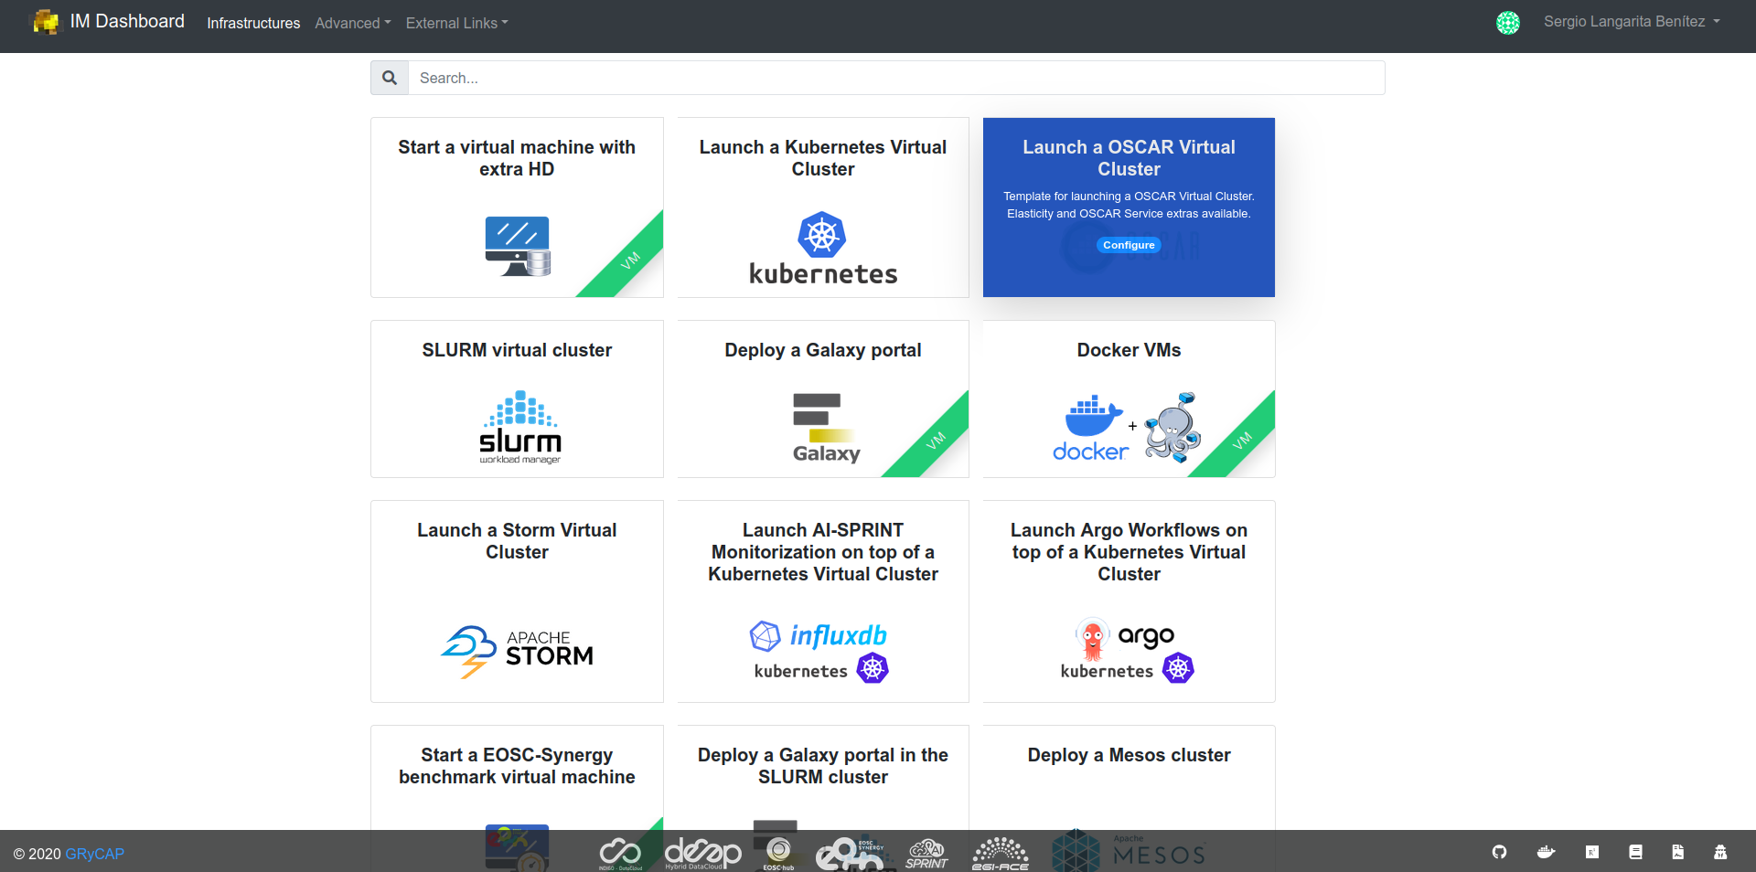Click the EGI-ACE logo in the footer
The height and width of the screenshot is (872, 1756).
coord(1000,854)
